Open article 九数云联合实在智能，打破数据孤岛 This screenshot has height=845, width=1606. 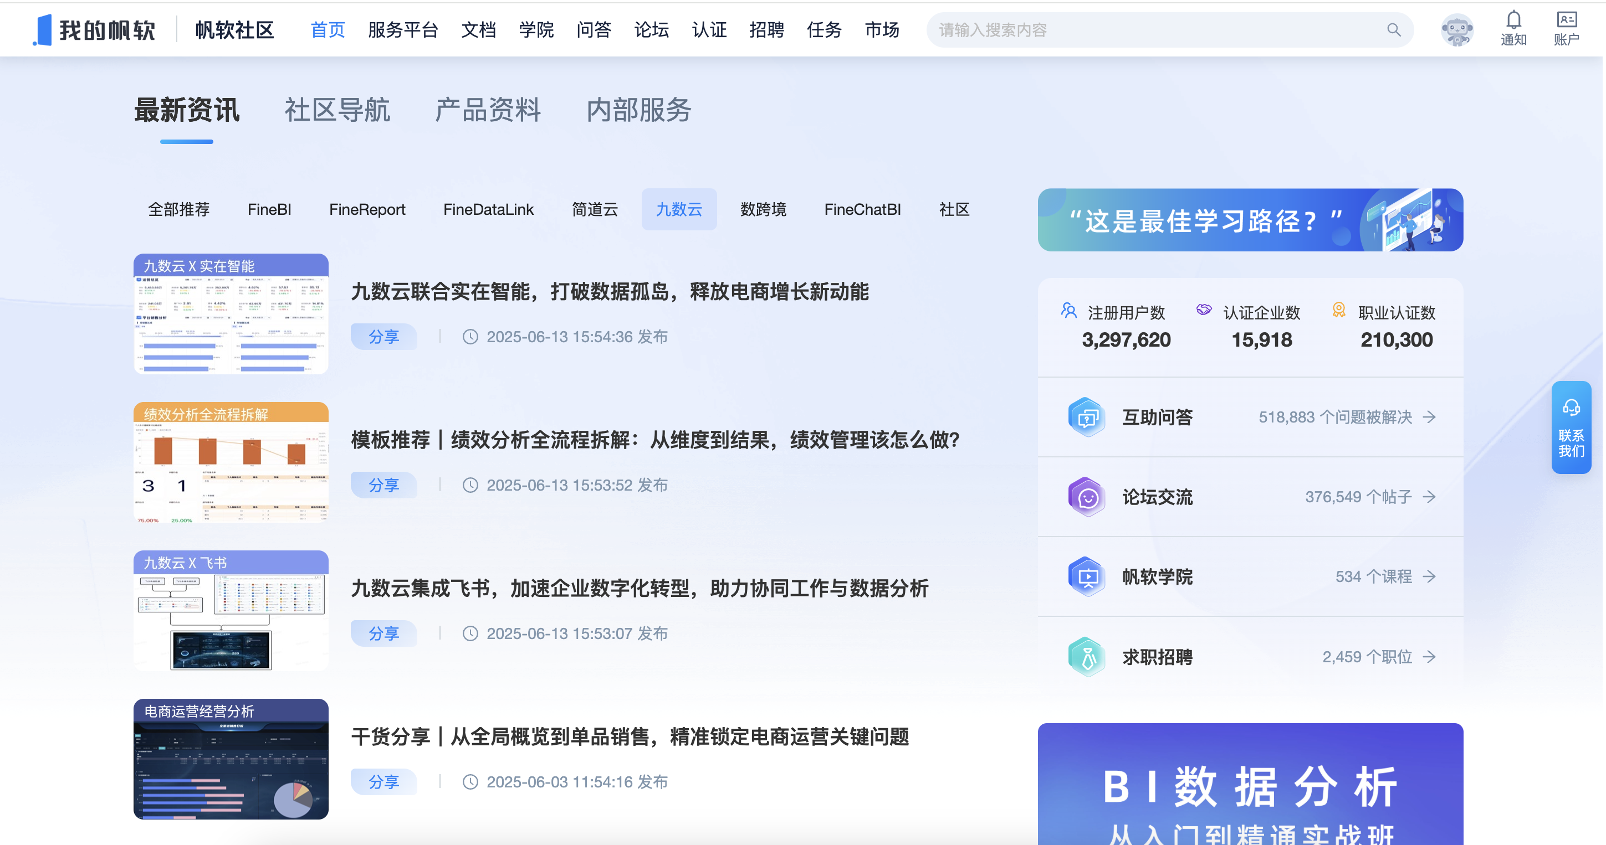[x=610, y=291]
